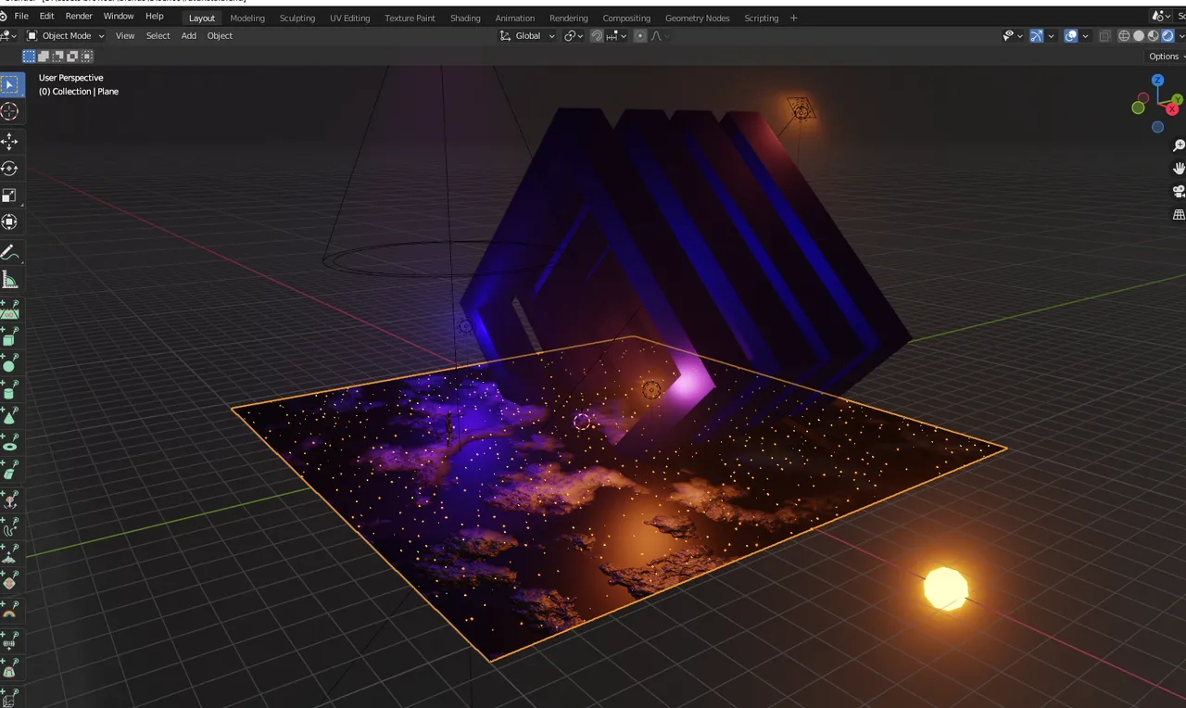Screen dimensions: 1186x708
Task: Pick the Scale tool
Action: [10, 196]
